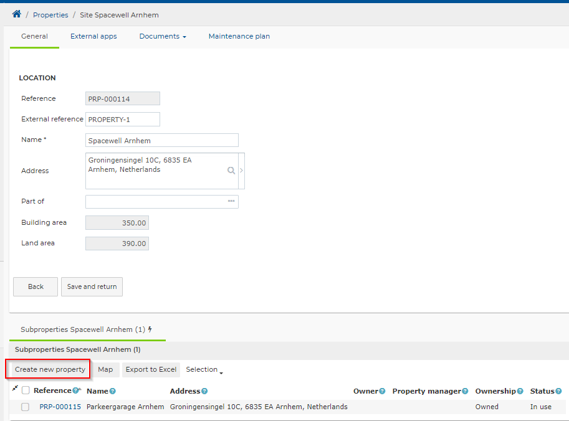
Task: Open the PRP-000115 property link
Action: click(60, 407)
